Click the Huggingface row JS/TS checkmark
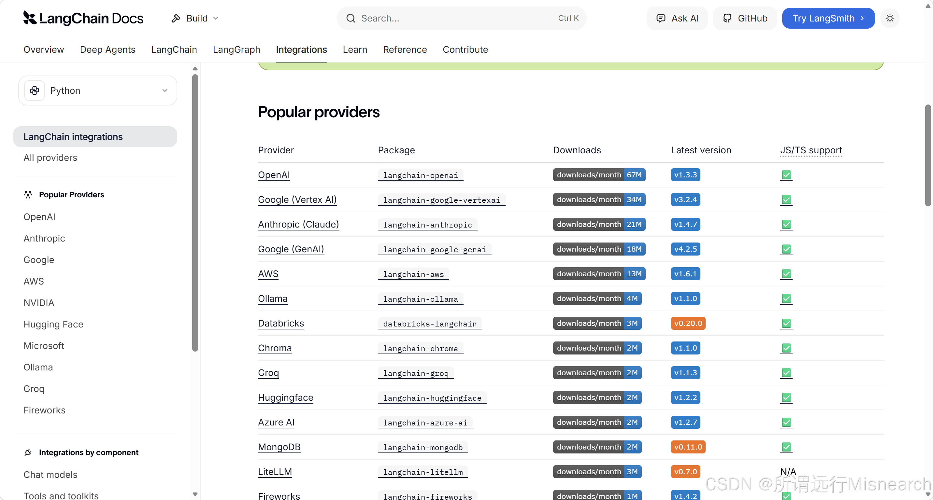The height and width of the screenshot is (500, 933). pyautogui.click(x=786, y=397)
